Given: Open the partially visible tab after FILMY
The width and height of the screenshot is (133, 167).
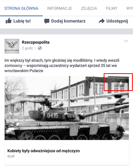Looking at the screenshot, I should coord(130,8).
